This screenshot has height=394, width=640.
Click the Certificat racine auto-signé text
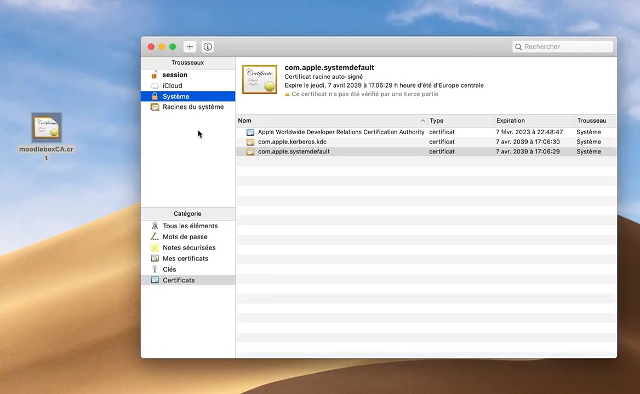tap(324, 77)
